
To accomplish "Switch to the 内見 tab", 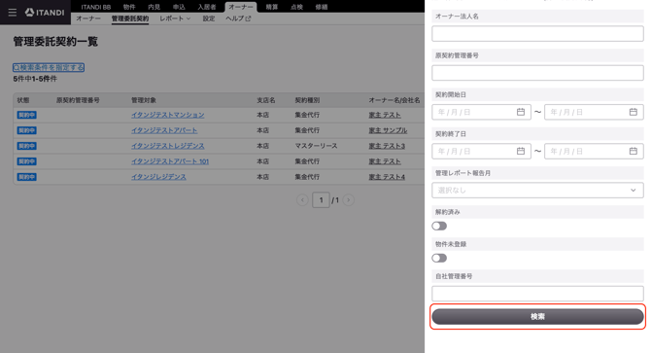I will pos(154,7).
